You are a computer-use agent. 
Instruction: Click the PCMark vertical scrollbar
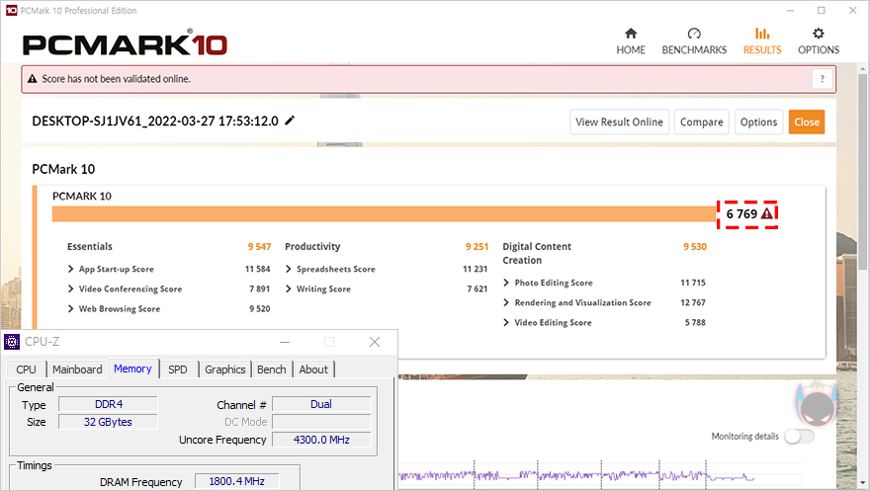coord(863,172)
